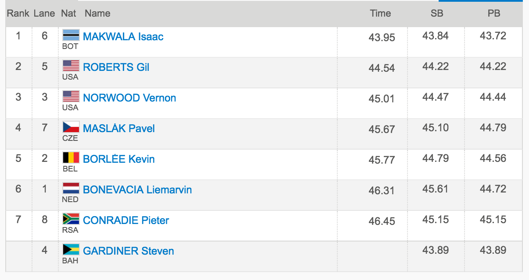Click the USA flag beside Roberts
This screenshot has height=280, width=529.
[x=71, y=66]
